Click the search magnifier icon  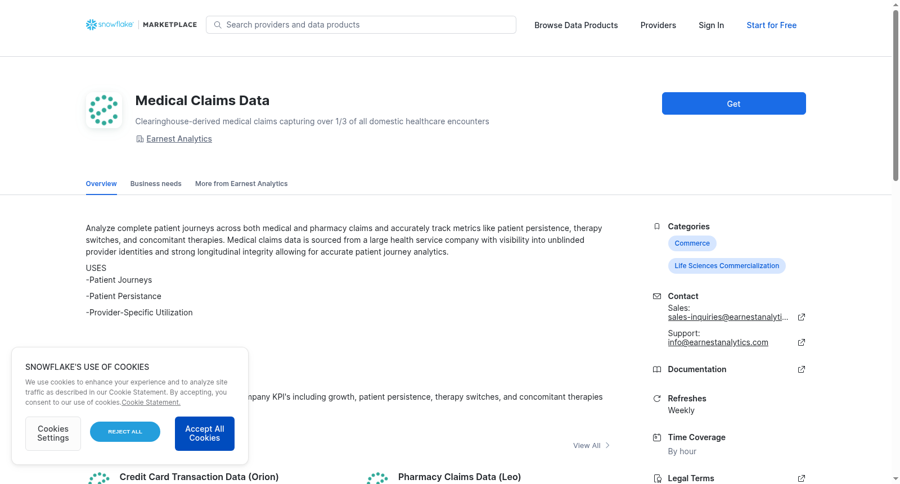point(218,25)
